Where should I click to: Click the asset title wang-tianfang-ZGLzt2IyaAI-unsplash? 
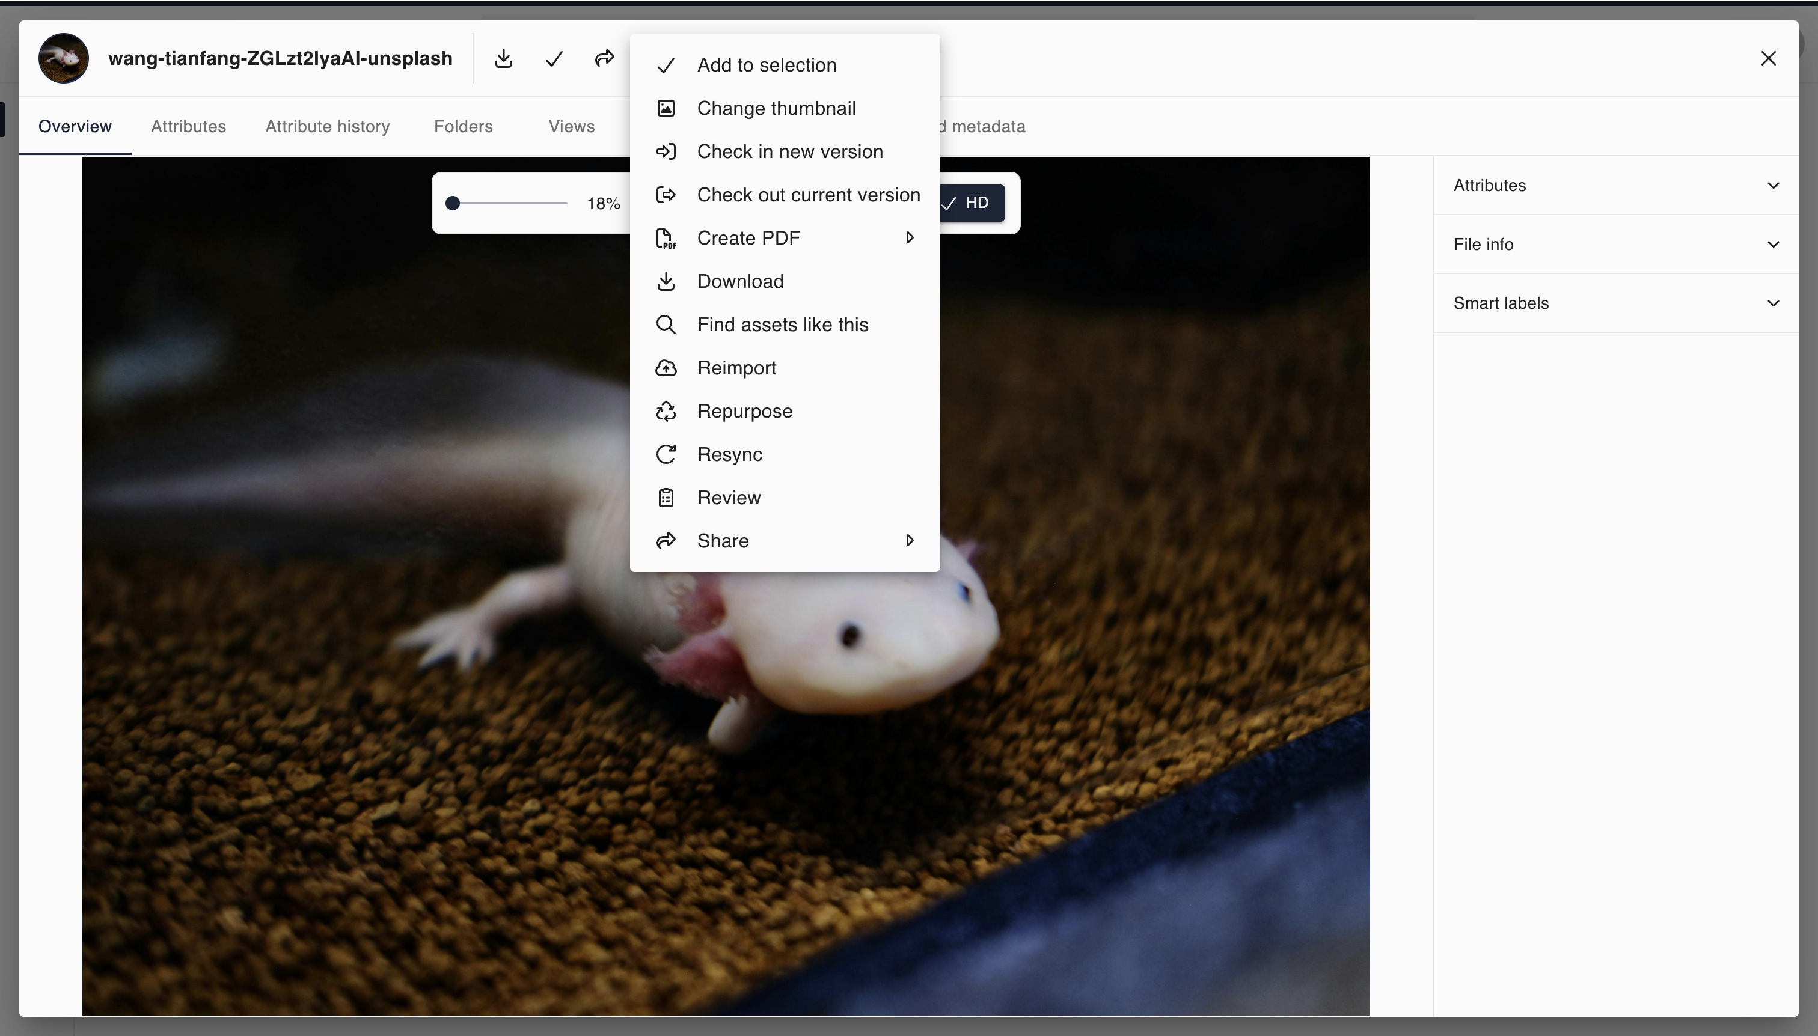coord(281,58)
